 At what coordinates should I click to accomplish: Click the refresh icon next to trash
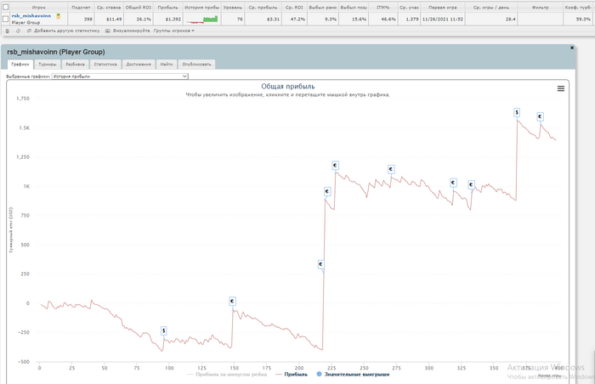[x=17, y=31]
